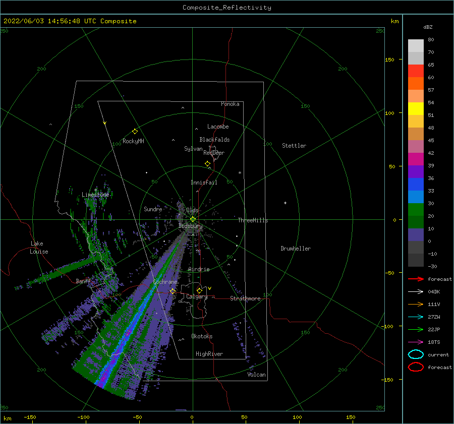Click the Composite_Reflectivity title
This screenshot has height=424, width=454.
click(x=227, y=8)
